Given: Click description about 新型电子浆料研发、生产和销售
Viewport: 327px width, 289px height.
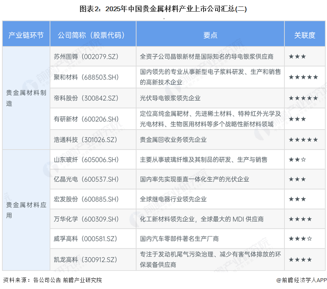Looking at the screenshot, I should click(210, 77).
